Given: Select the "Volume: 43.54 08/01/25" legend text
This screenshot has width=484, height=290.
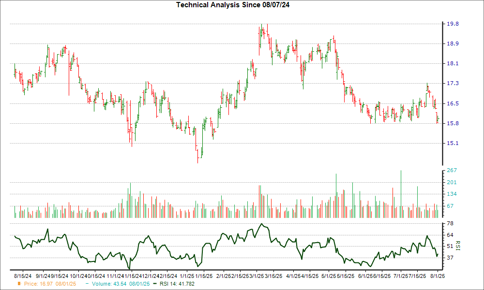Looking at the screenshot, I should pos(121,284).
